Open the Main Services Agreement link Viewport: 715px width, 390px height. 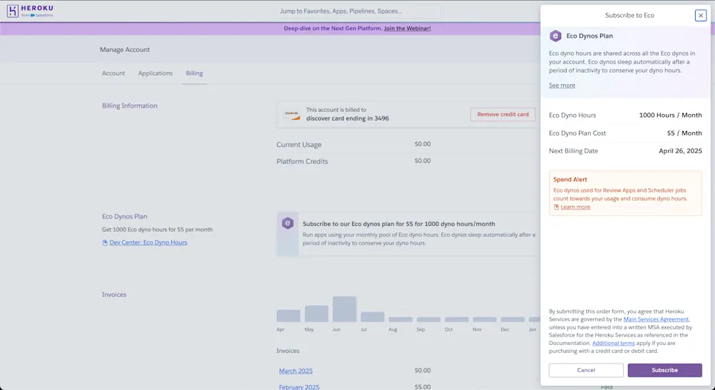656,319
